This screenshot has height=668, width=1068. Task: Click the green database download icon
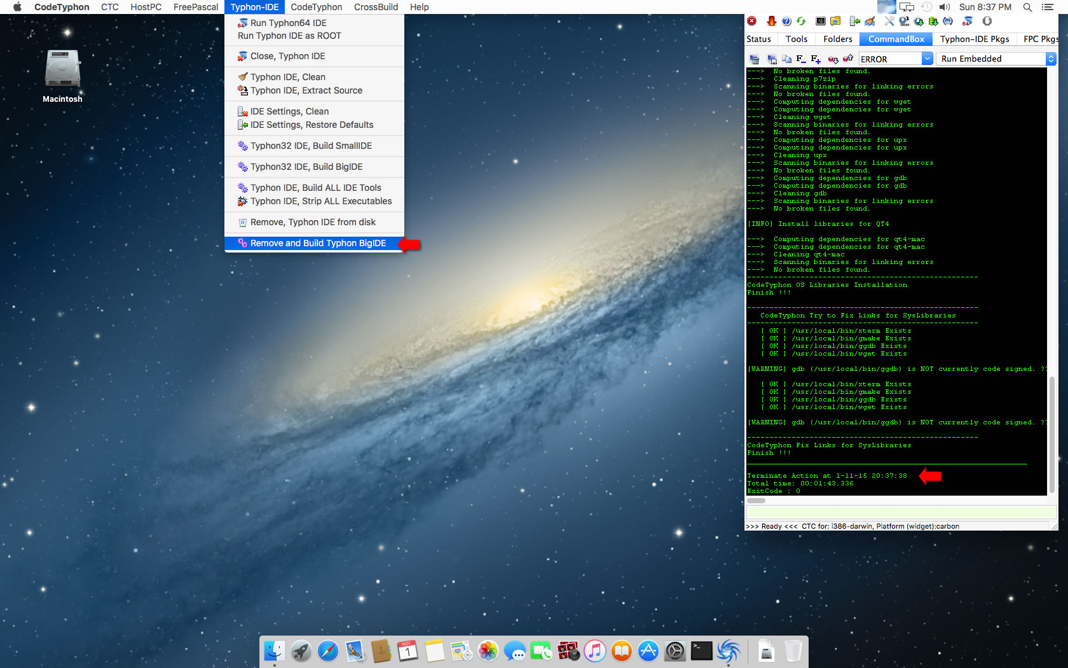(933, 21)
